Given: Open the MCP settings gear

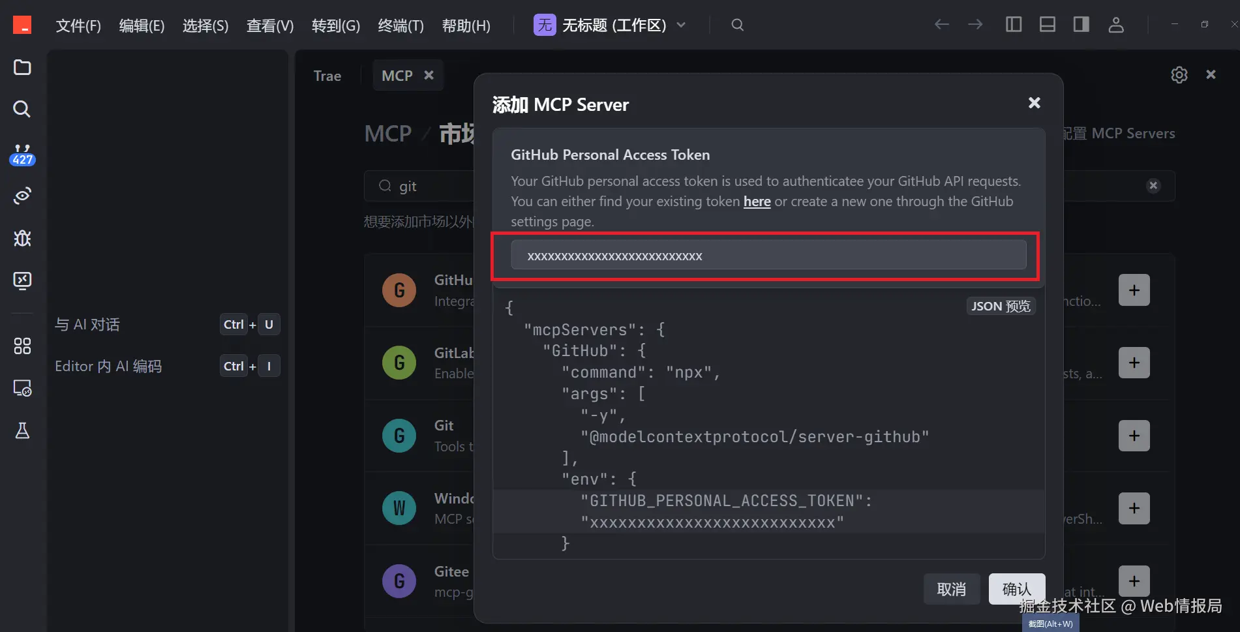Looking at the screenshot, I should click(x=1179, y=74).
